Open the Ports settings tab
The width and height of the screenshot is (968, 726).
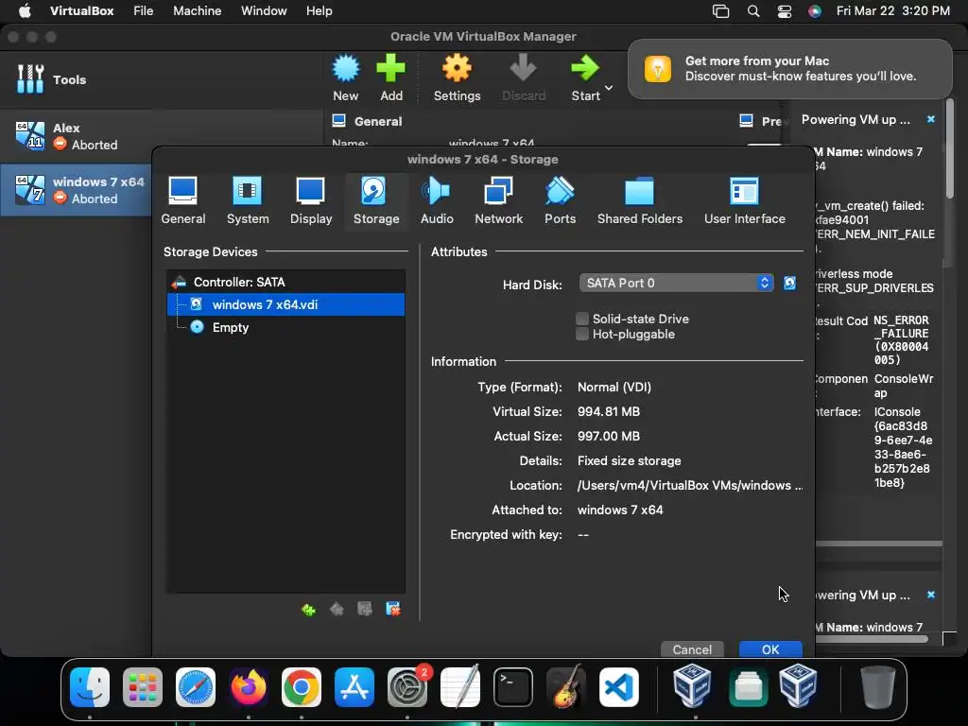coord(560,200)
